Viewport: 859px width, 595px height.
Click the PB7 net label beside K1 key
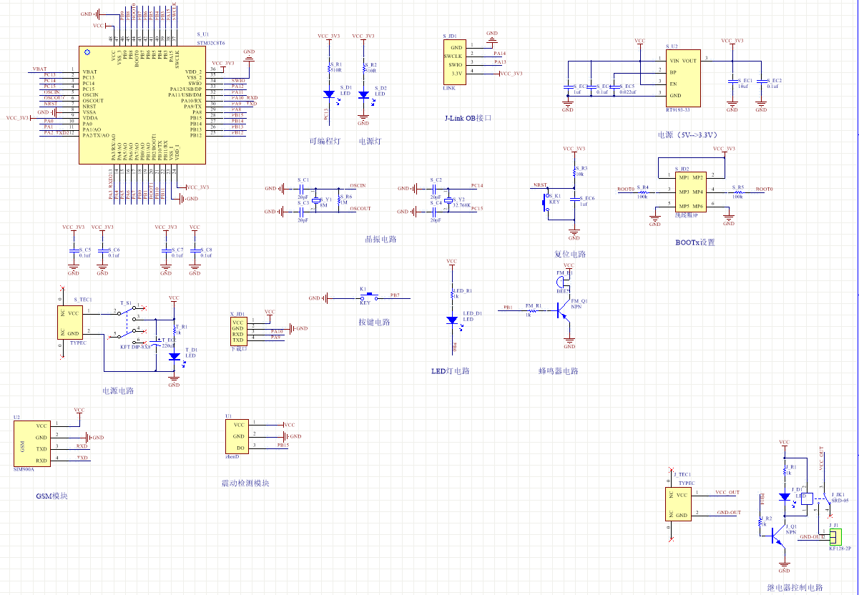coord(394,295)
